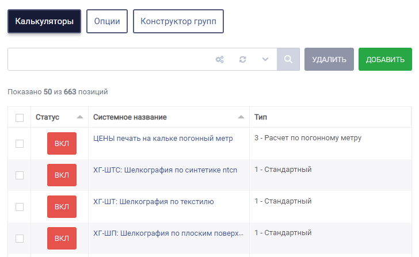Toggle the ВКЛ button for ХГ-ШТ

pyautogui.click(x=62, y=206)
